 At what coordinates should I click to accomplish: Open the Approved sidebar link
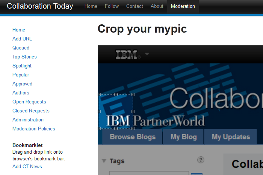(x=22, y=84)
